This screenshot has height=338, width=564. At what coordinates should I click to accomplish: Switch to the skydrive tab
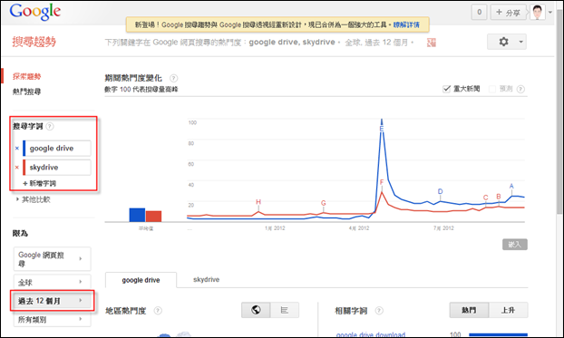(x=206, y=279)
